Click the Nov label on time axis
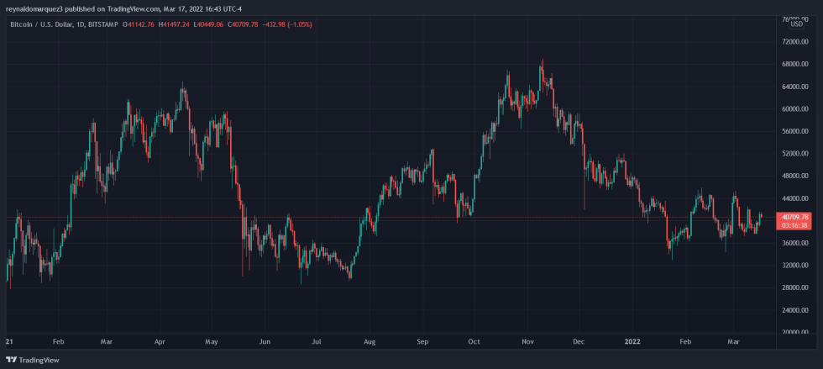The height and width of the screenshot is (369, 823). [x=528, y=341]
